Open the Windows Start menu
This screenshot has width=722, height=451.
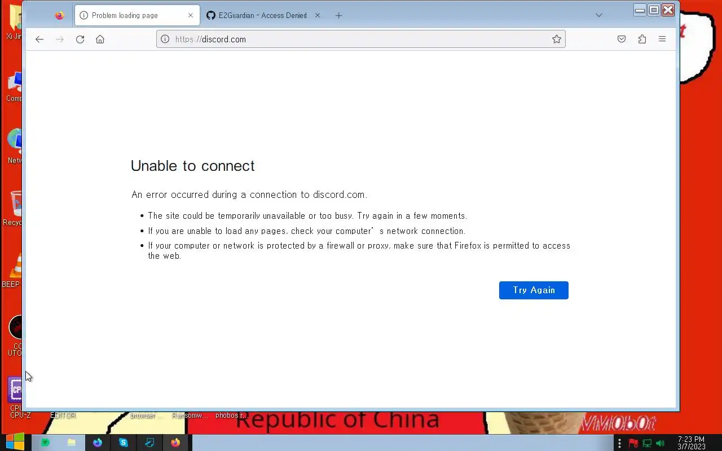coord(15,443)
